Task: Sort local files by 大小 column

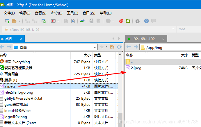Action: coord(81,55)
